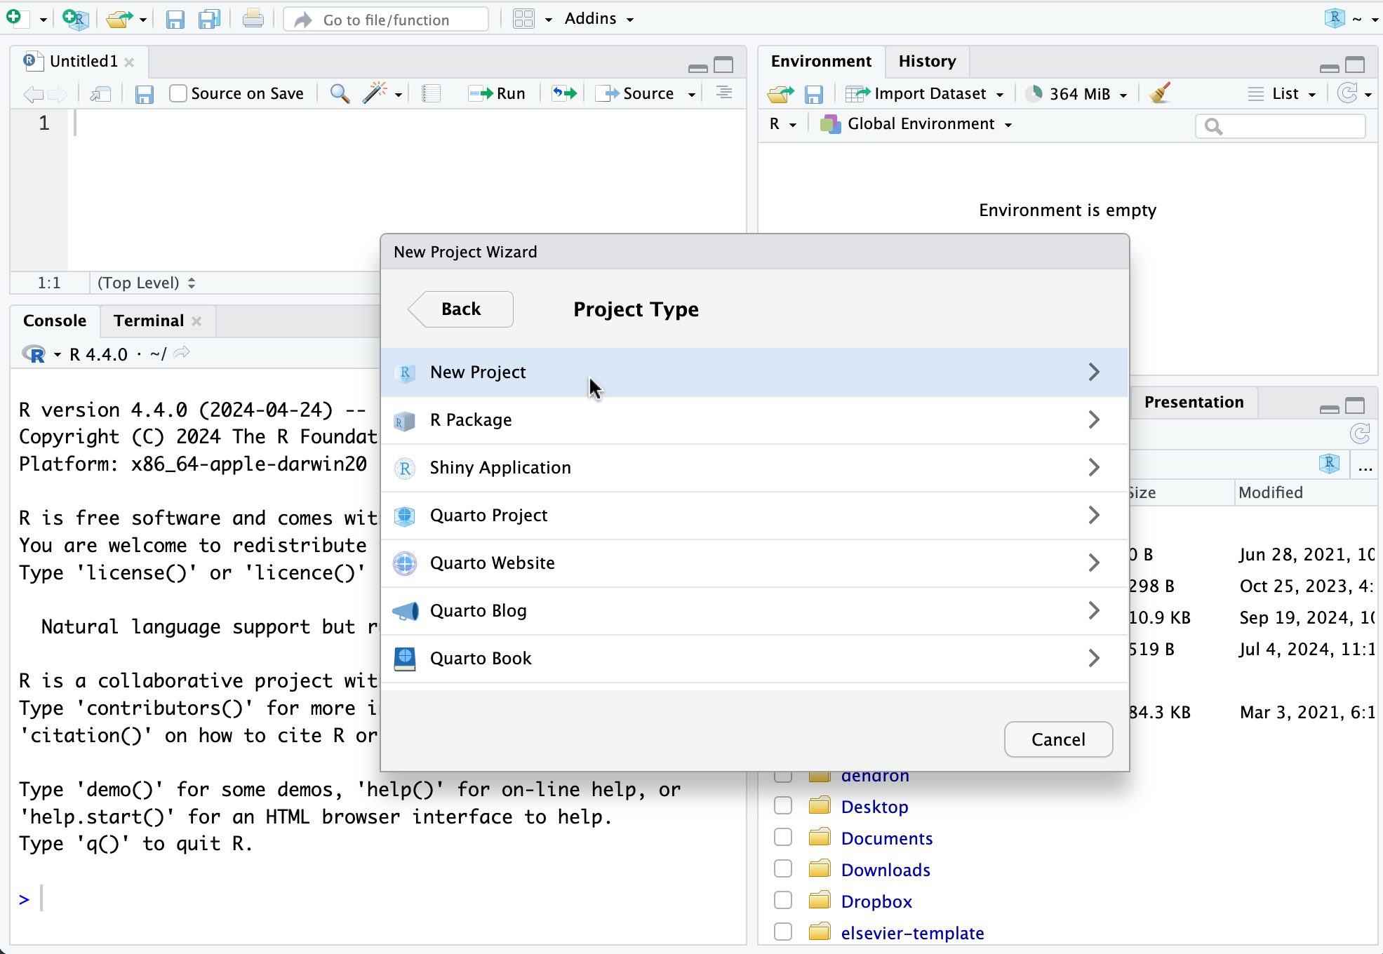1383x954 pixels.
Task: Switch to the Terminal tab
Action: pos(149,321)
